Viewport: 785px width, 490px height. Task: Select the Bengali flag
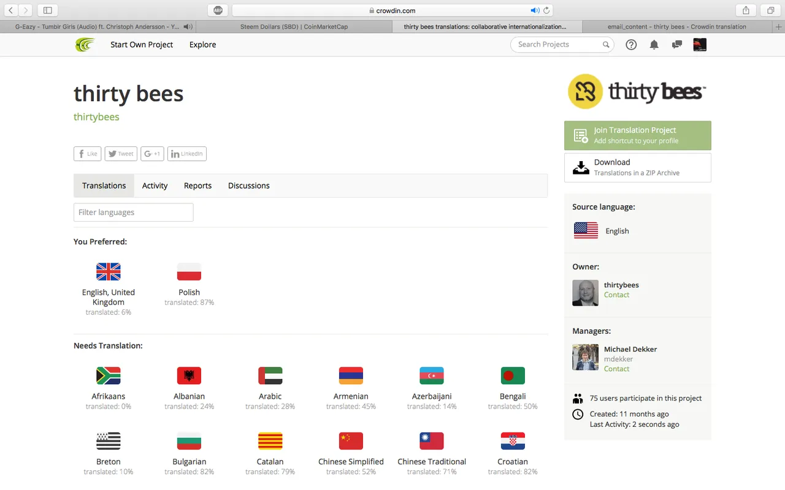tap(513, 375)
